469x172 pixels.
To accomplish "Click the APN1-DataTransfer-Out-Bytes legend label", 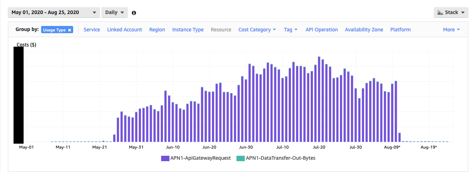I will coord(280,158).
